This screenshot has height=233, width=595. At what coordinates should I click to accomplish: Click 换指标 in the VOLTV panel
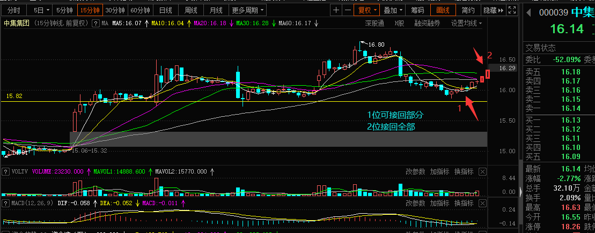[464, 171]
